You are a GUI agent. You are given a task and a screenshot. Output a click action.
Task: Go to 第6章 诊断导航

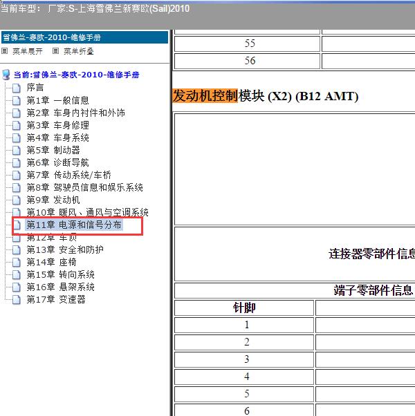[x=57, y=162]
